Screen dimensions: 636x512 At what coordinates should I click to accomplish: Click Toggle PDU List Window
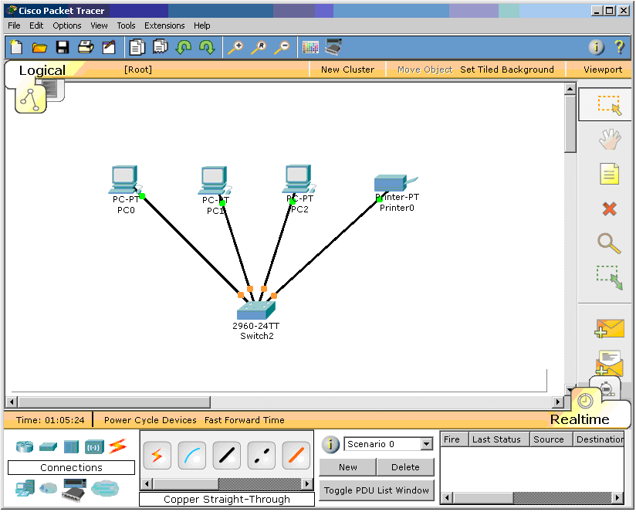(377, 490)
